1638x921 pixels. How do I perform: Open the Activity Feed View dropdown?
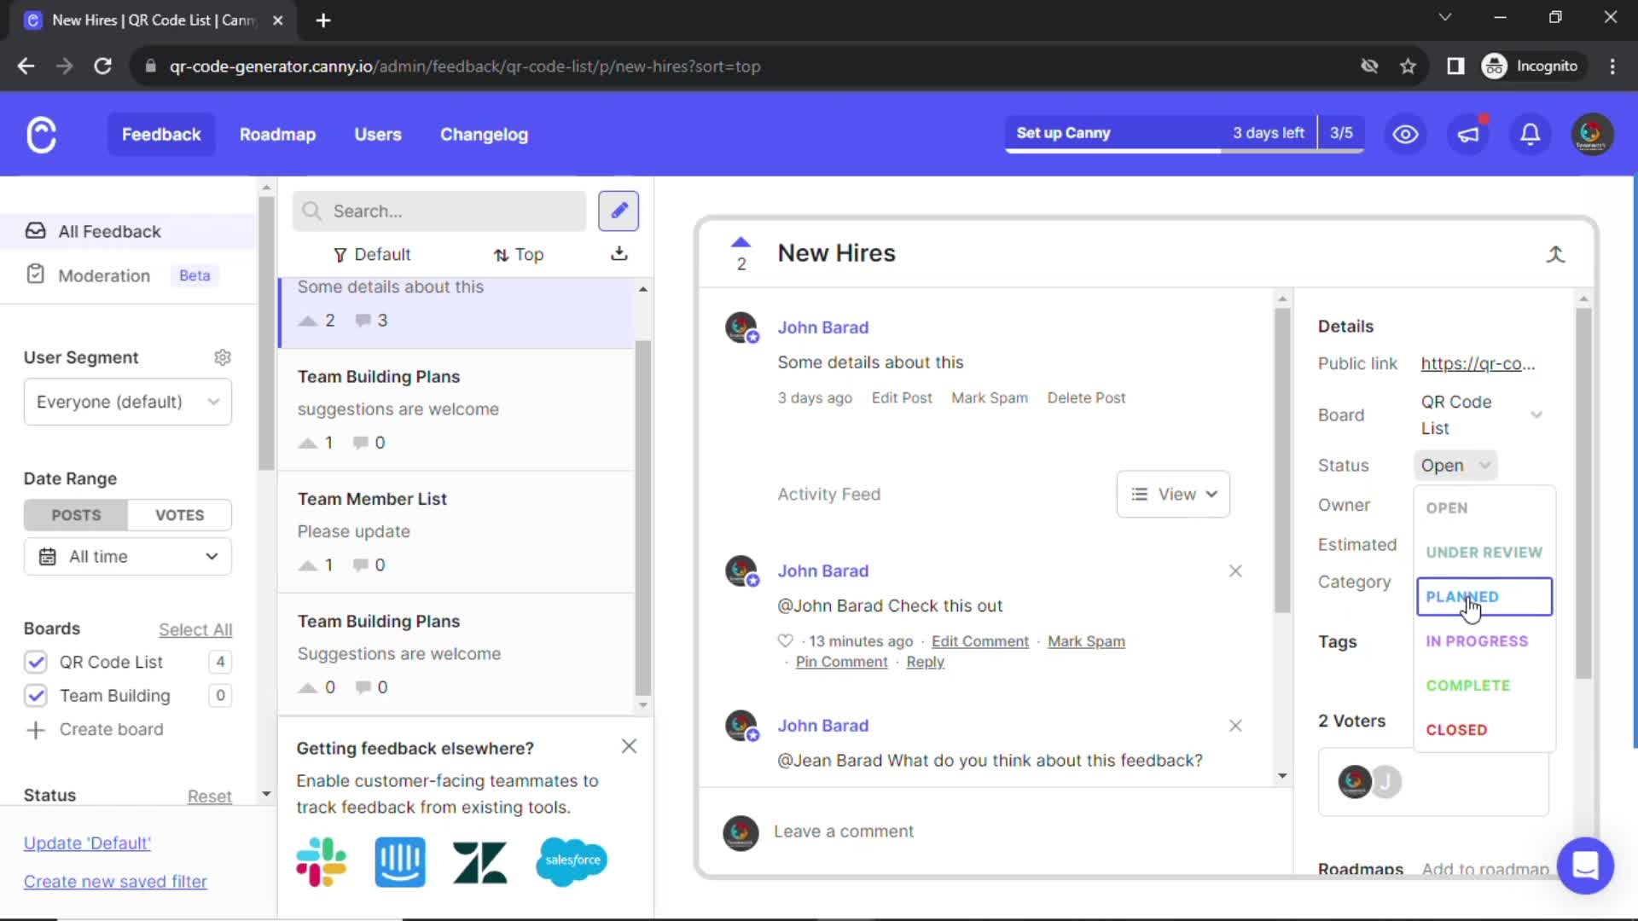pos(1173,495)
